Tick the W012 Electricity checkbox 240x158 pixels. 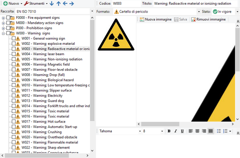pyautogui.click(x=14, y=96)
